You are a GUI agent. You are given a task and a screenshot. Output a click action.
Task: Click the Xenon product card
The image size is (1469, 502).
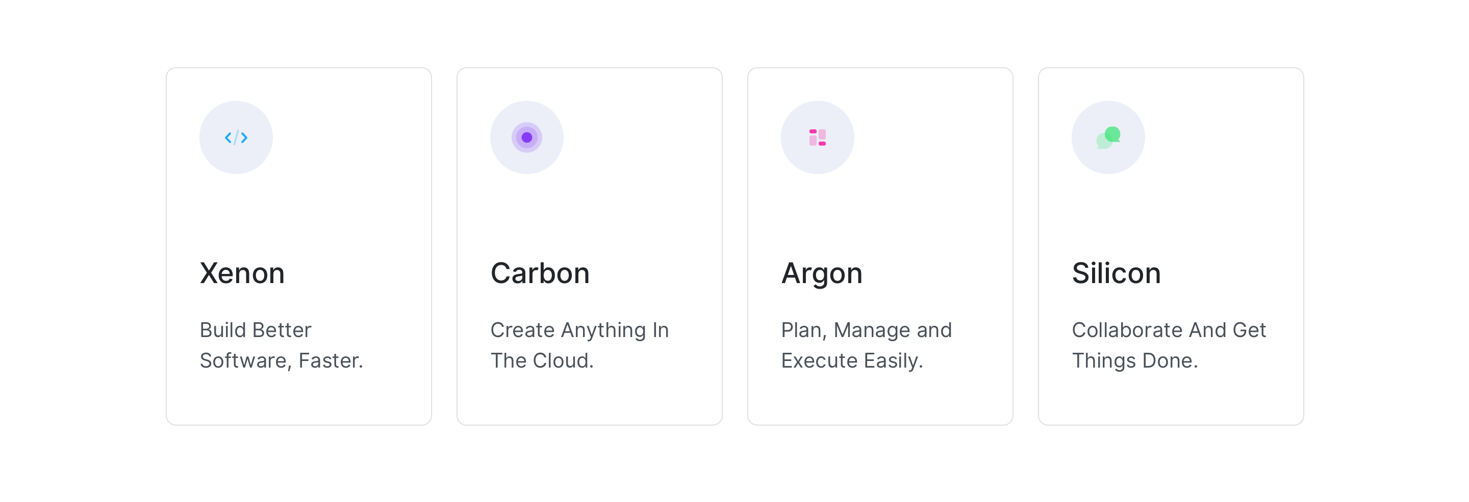click(x=299, y=246)
